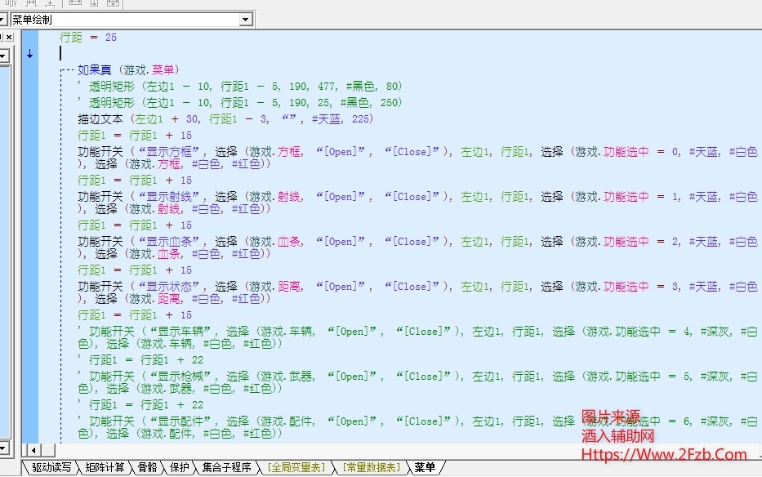Click the equal width-and-height toolbar icon
This screenshot has width=762, height=477.
pyautogui.click(x=112, y=3)
